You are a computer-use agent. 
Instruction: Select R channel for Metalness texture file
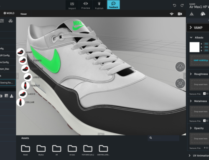(x=204, y=121)
